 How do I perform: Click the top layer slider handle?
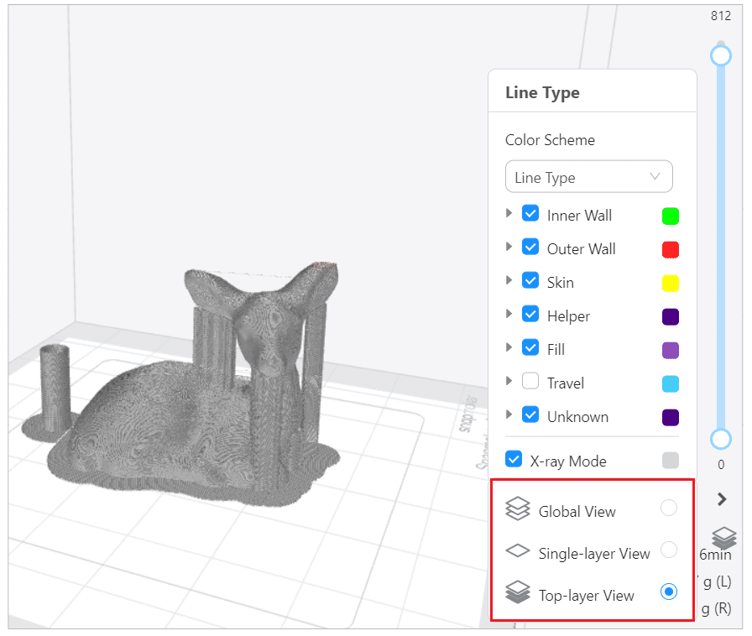[721, 55]
